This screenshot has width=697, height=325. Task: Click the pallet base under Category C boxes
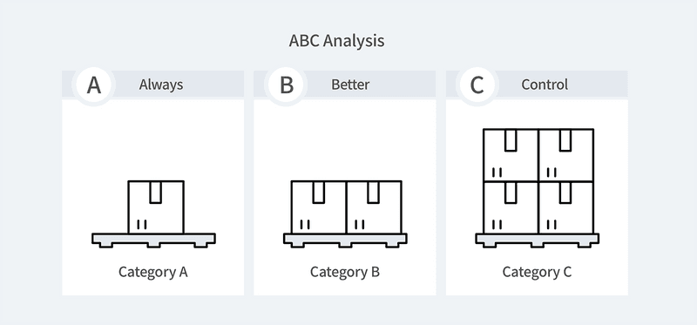(538, 240)
